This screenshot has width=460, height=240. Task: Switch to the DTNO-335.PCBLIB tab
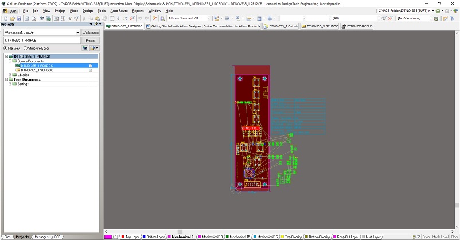(x=357, y=26)
